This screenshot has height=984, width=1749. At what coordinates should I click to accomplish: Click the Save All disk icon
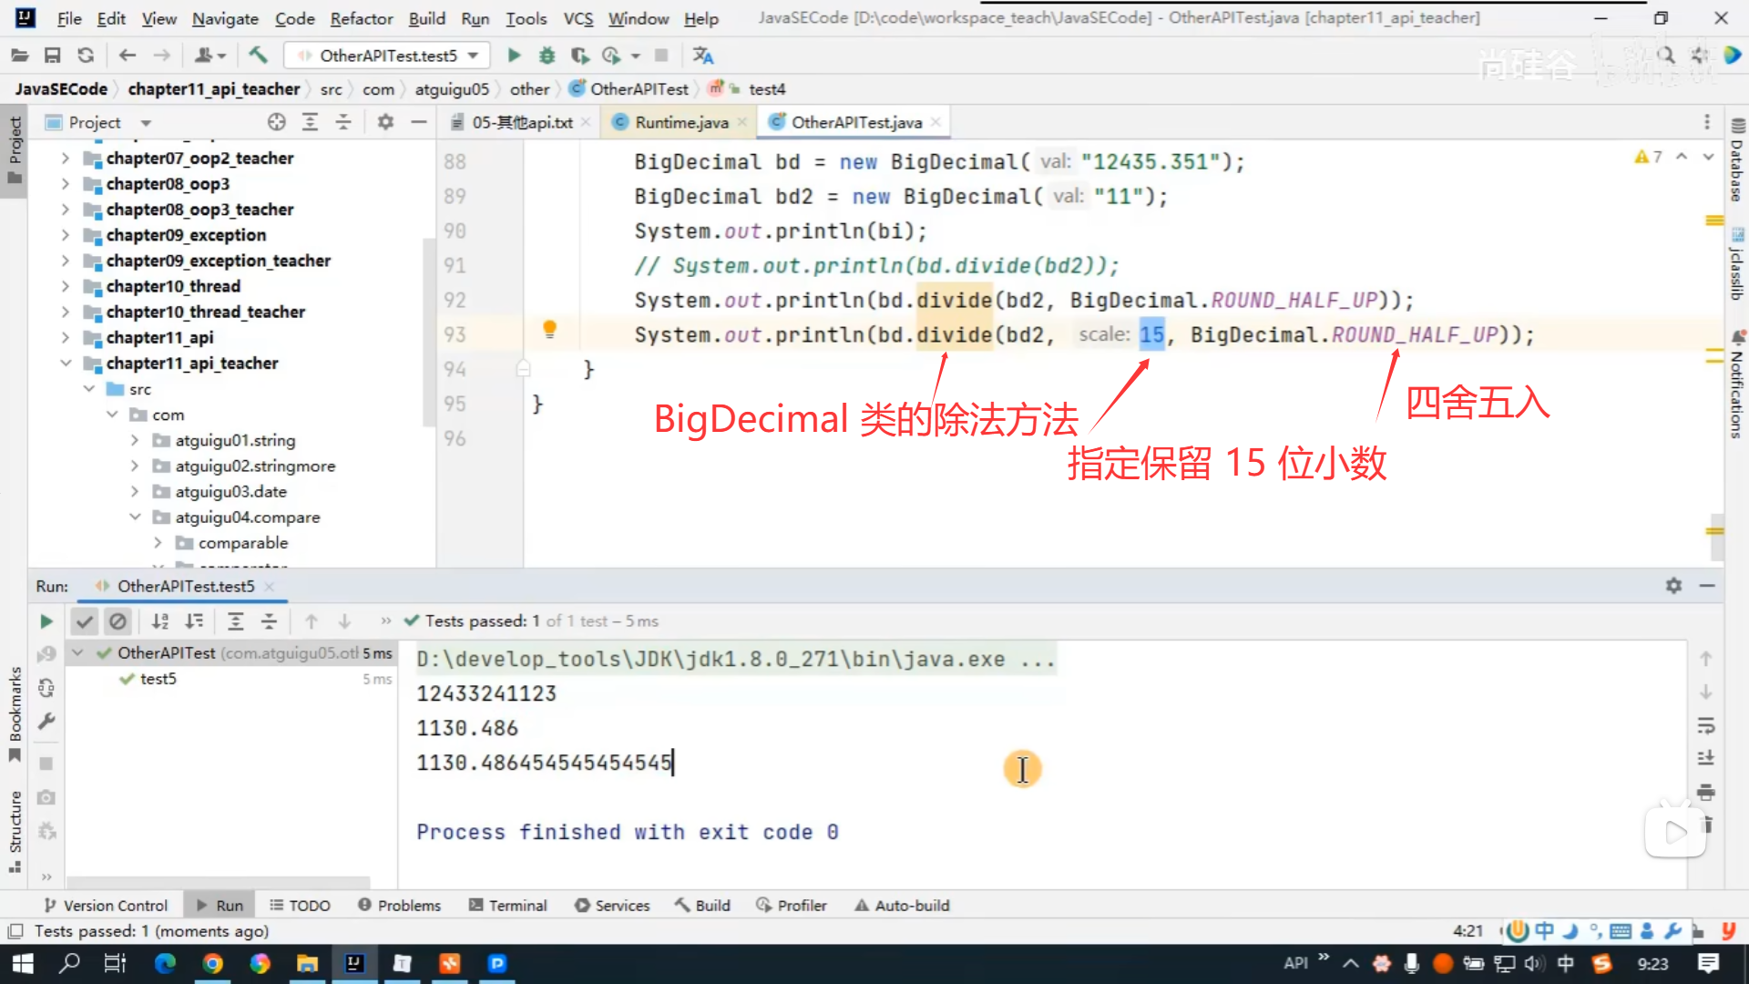point(53,56)
